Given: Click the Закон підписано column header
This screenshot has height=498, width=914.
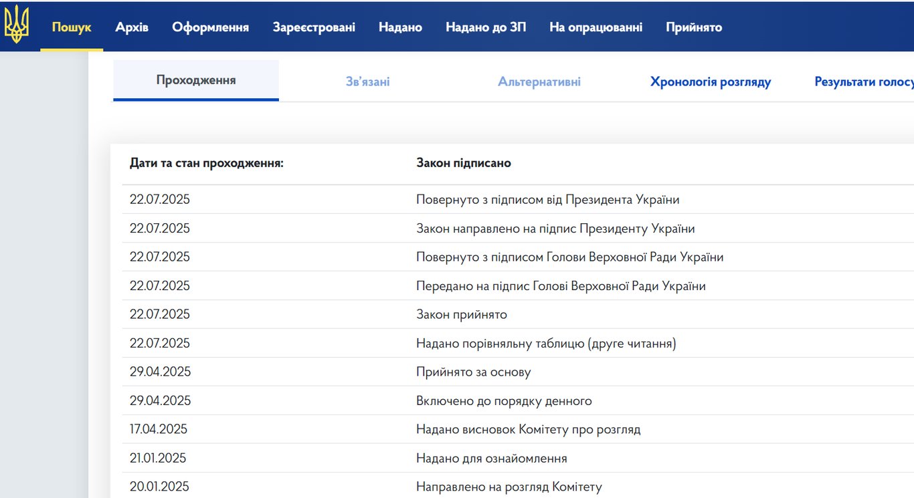Looking at the screenshot, I should (464, 162).
